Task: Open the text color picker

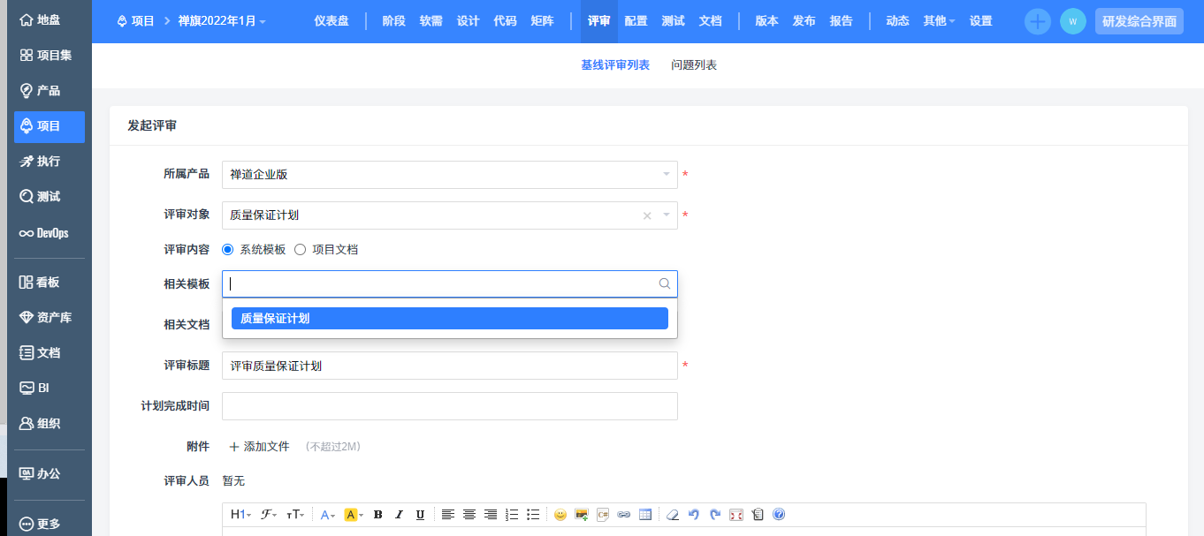Action: [x=329, y=515]
